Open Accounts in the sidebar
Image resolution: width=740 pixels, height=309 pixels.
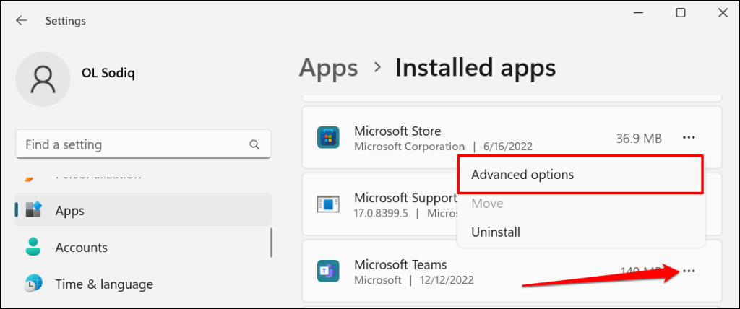click(81, 247)
